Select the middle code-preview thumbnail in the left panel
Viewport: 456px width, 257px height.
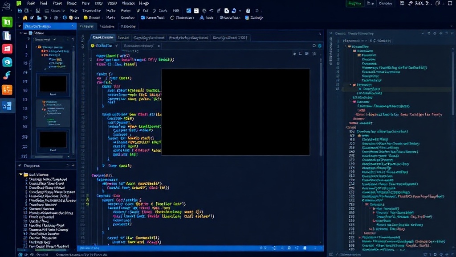(53, 113)
